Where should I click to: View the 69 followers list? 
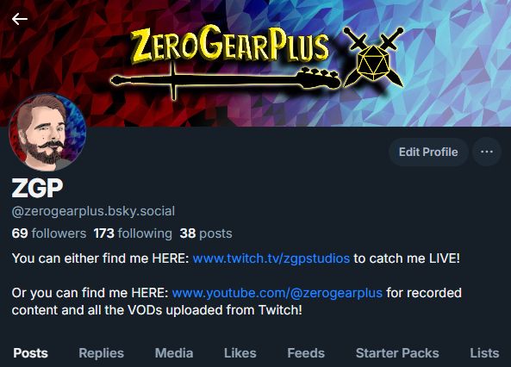[x=49, y=233]
